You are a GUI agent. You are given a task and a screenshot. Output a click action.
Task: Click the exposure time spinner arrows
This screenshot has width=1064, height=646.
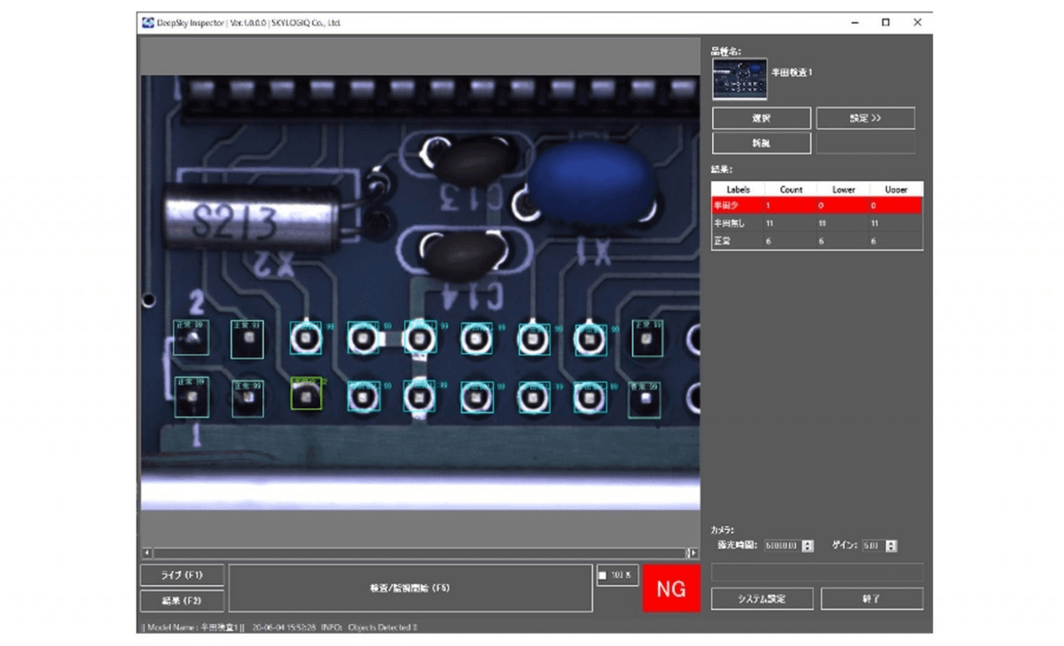[x=808, y=546]
